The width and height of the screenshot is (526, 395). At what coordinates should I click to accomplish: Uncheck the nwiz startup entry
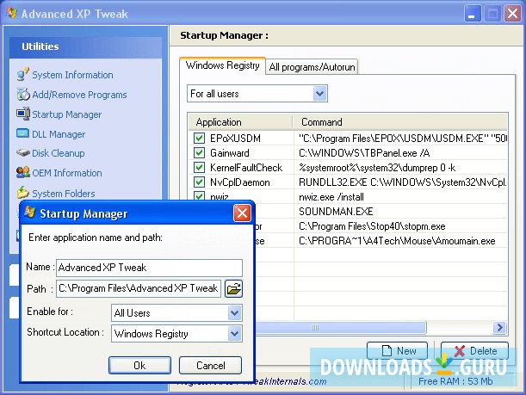(x=199, y=196)
